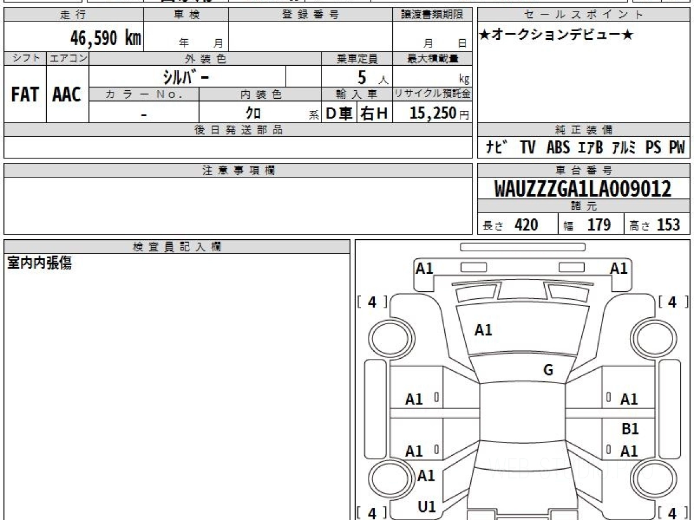
Task: Select the 最大積載量 header
Action: pos(433,58)
